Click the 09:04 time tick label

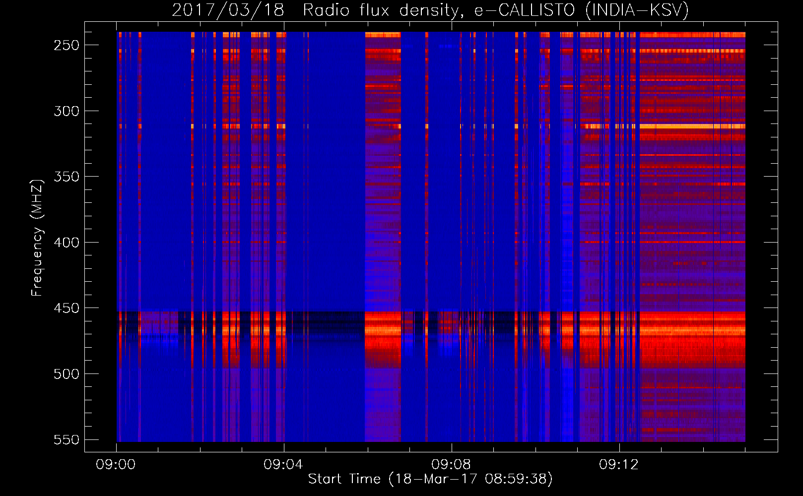point(283,465)
